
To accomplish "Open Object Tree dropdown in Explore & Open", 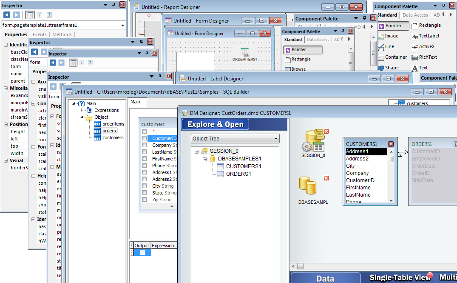I will point(276,139).
